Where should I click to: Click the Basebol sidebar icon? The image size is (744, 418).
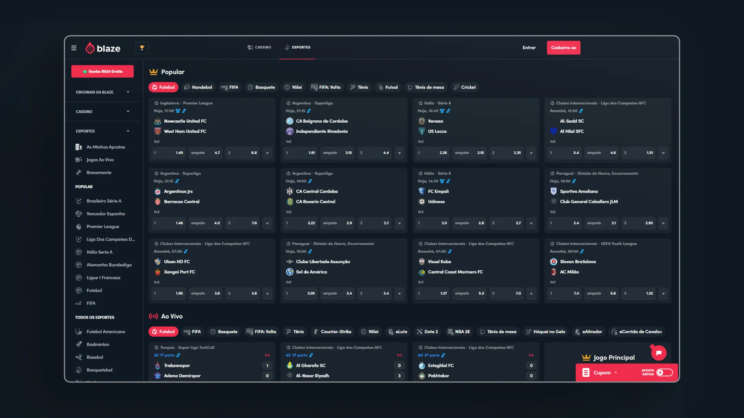coord(79,357)
